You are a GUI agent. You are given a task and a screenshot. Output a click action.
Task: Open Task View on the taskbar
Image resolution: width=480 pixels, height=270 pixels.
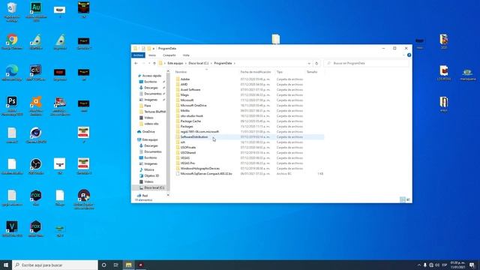(x=116, y=265)
